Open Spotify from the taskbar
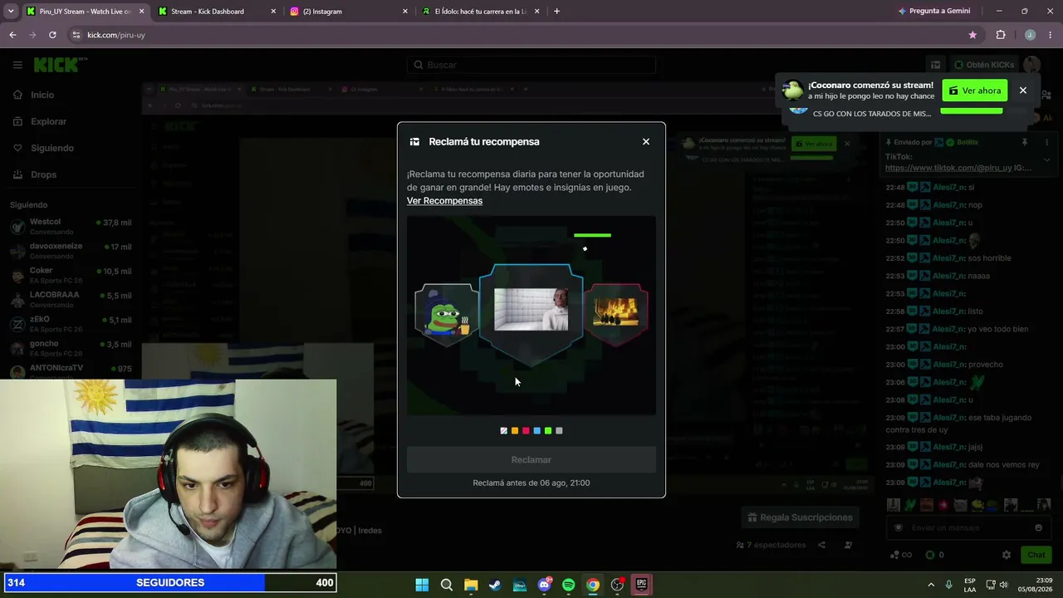This screenshot has height=598, width=1063. [x=568, y=585]
